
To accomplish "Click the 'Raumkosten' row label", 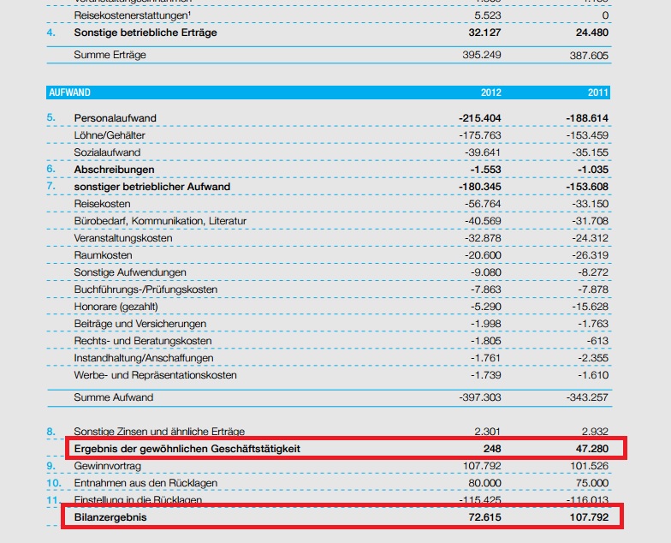I will pos(103,255).
